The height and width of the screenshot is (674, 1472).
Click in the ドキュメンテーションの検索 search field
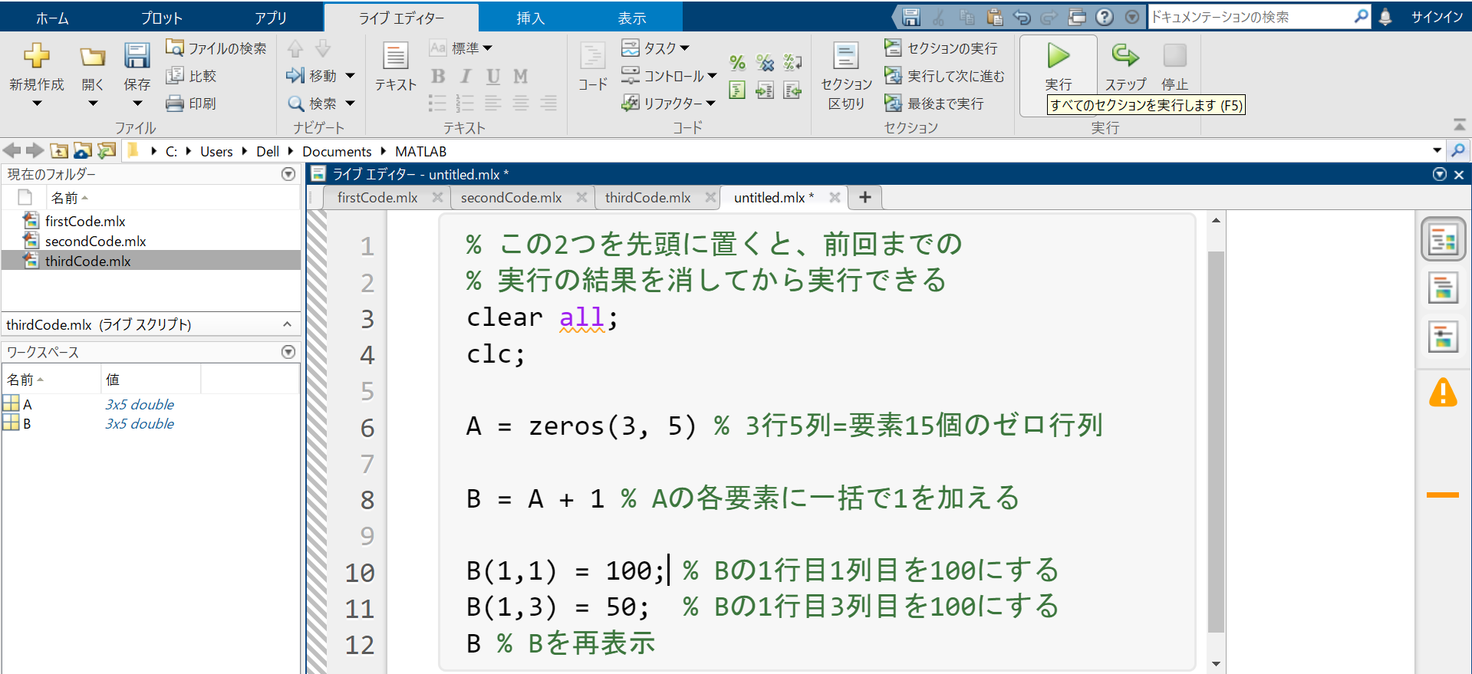click(1252, 17)
